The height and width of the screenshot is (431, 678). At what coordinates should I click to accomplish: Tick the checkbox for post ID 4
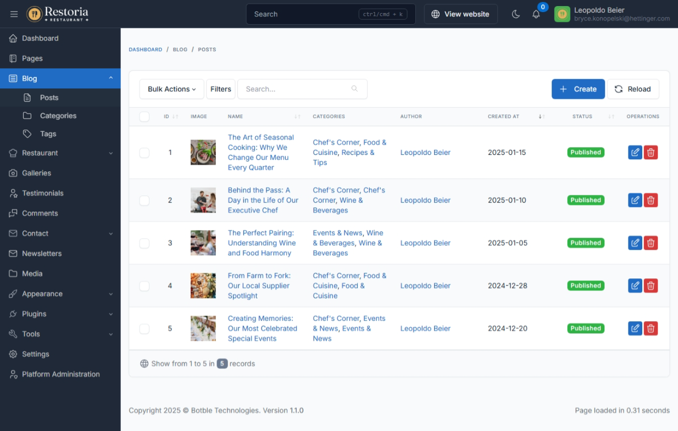click(145, 286)
